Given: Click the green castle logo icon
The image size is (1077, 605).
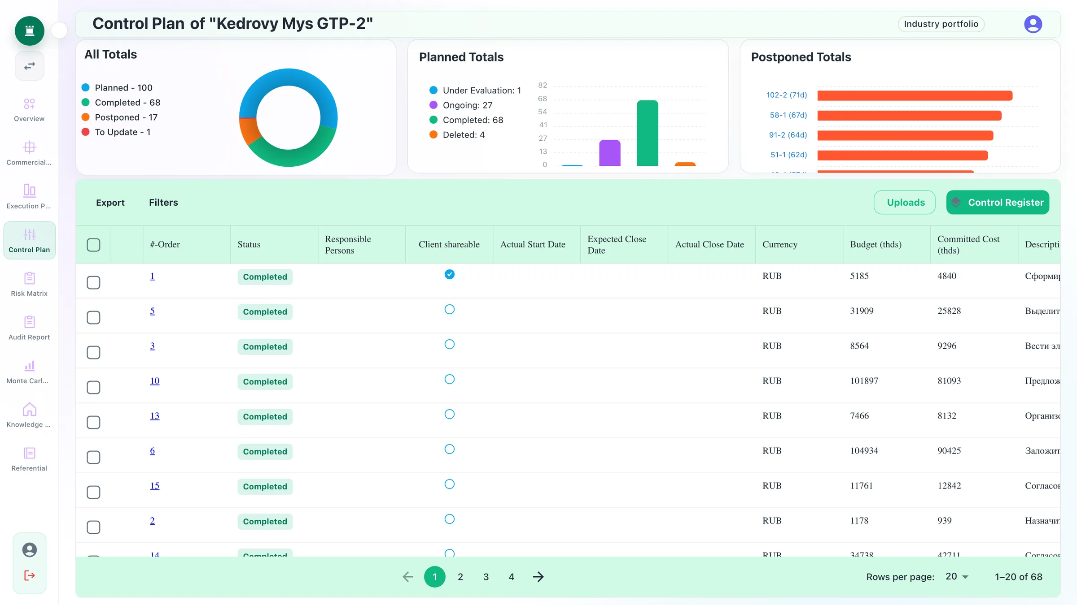Looking at the screenshot, I should click(x=29, y=31).
